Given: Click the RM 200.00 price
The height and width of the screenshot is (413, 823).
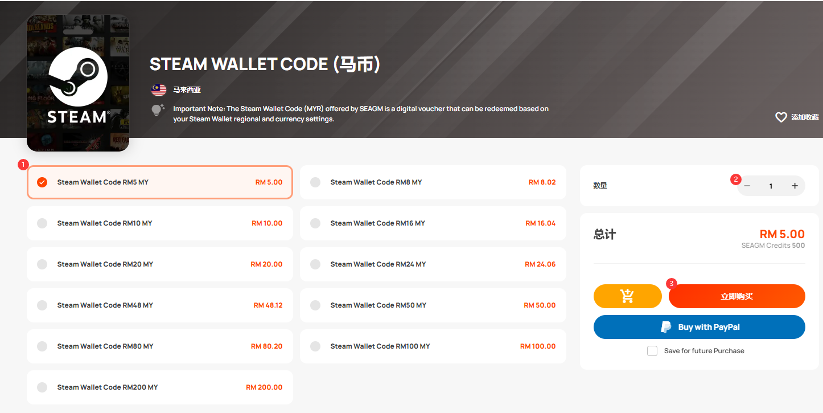Looking at the screenshot, I should coord(264,387).
